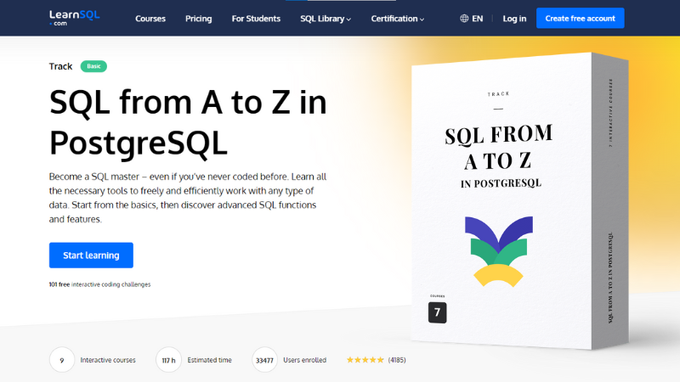Click the green Basic level badge
The image size is (680, 382).
click(x=93, y=66)
